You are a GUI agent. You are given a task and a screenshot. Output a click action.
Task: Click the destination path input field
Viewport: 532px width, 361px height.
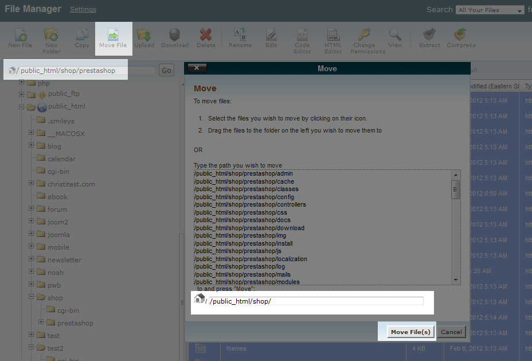pyautogui.click(x=316, y=301)
